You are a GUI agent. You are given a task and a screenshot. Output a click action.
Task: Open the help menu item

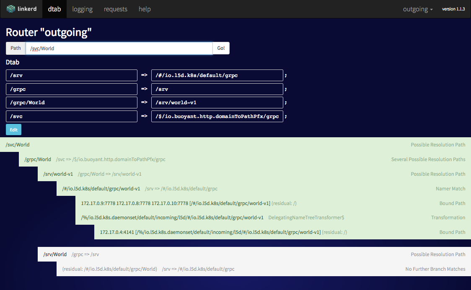[x=145, y=9]
